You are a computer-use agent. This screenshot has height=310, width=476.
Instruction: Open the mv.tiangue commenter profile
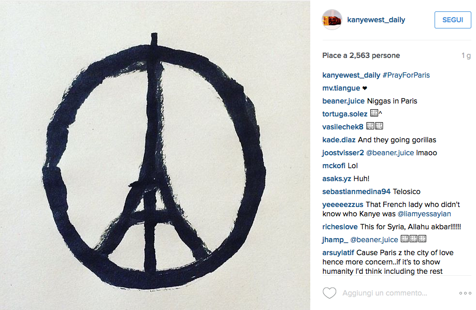tap(341, 88)
